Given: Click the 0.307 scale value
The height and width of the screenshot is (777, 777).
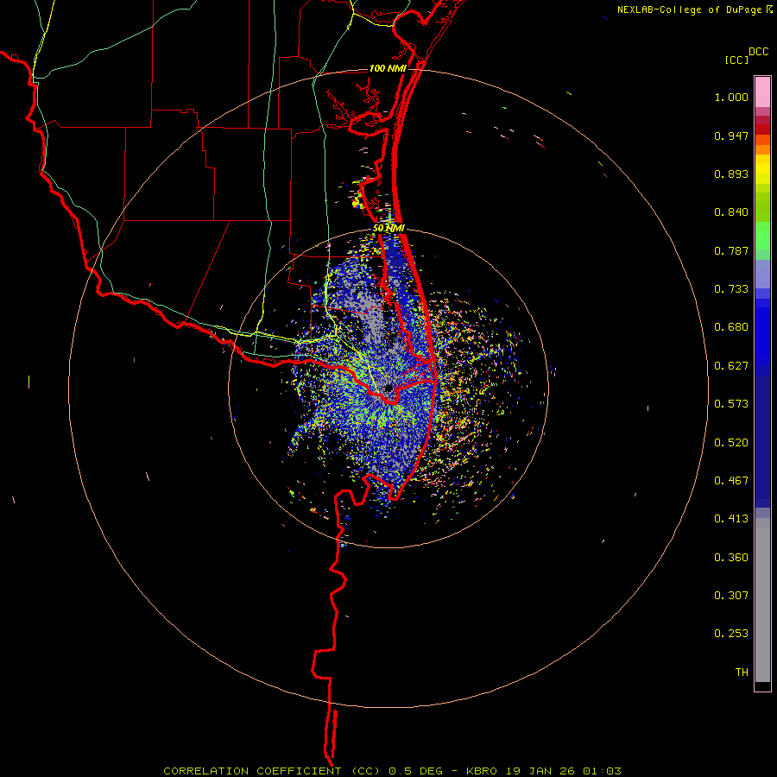Looking at the screenshot, I should 731,595.
